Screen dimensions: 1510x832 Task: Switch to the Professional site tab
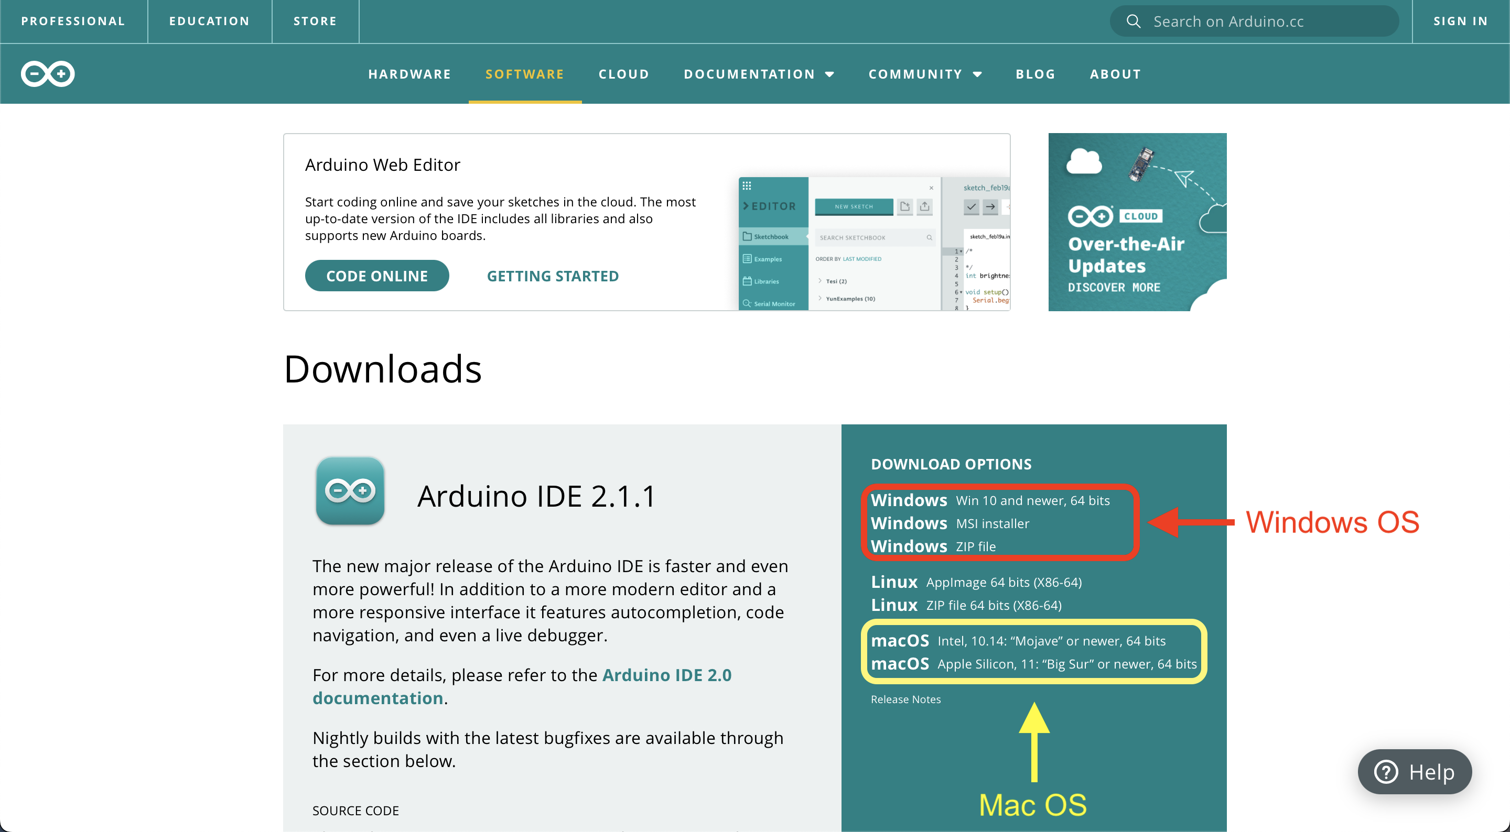point(73,21)
